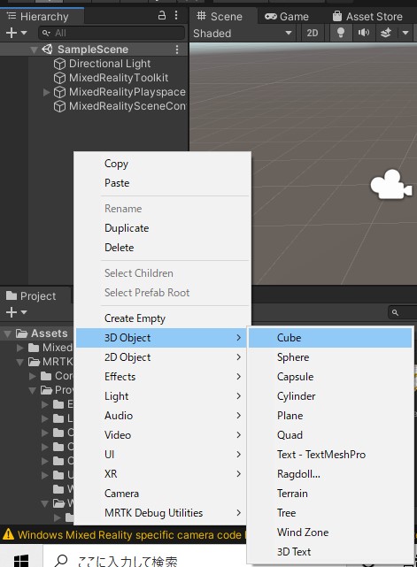The height and width of the screenshot is (567, 417).
Task: Create a Plane from the submenu
Action: [329, 416]
